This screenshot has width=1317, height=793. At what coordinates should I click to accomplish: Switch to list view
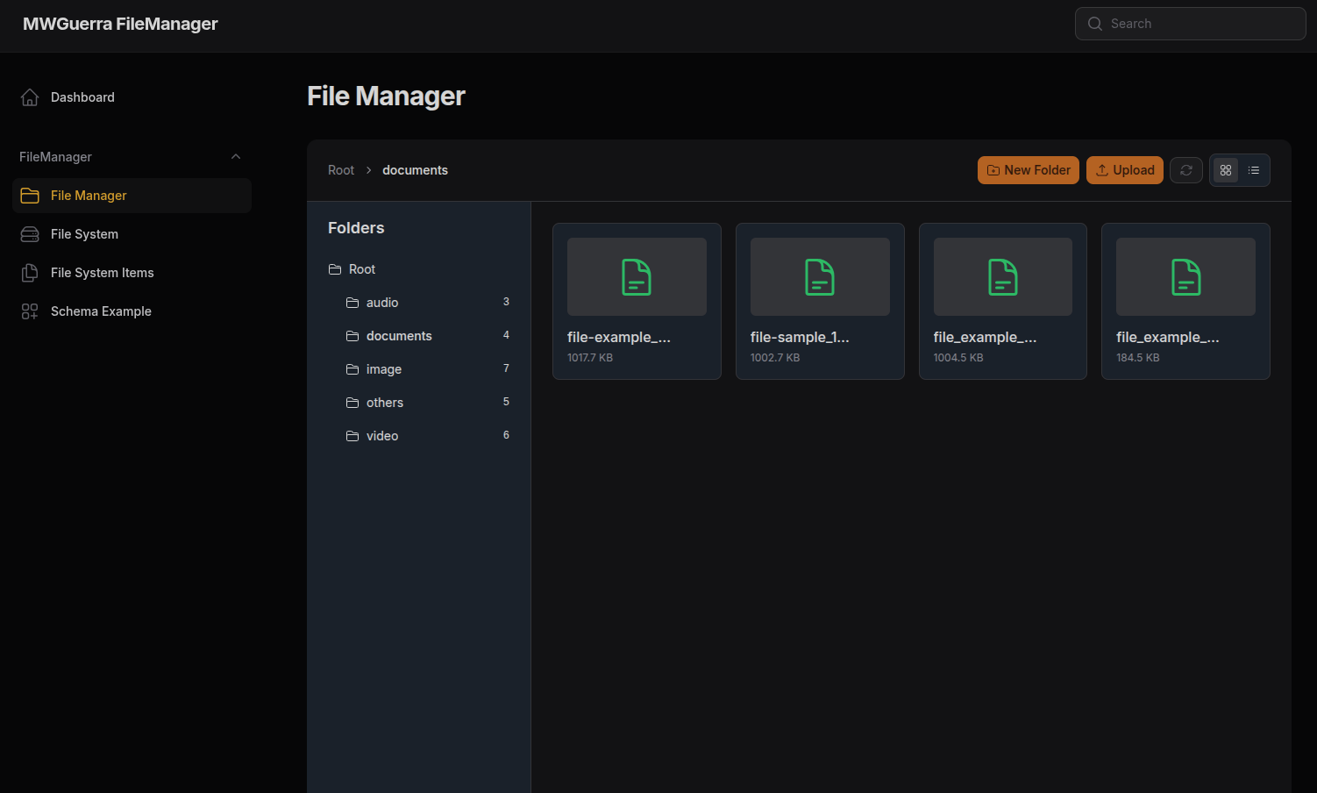pos(1254,170)
